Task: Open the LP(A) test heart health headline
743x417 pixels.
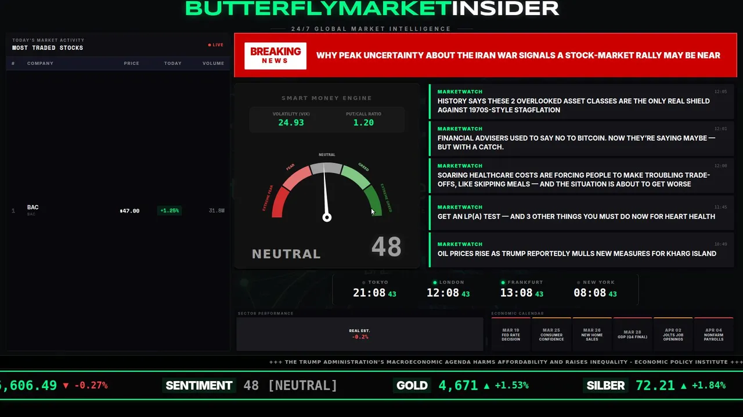Action: [x=582, y=213]
